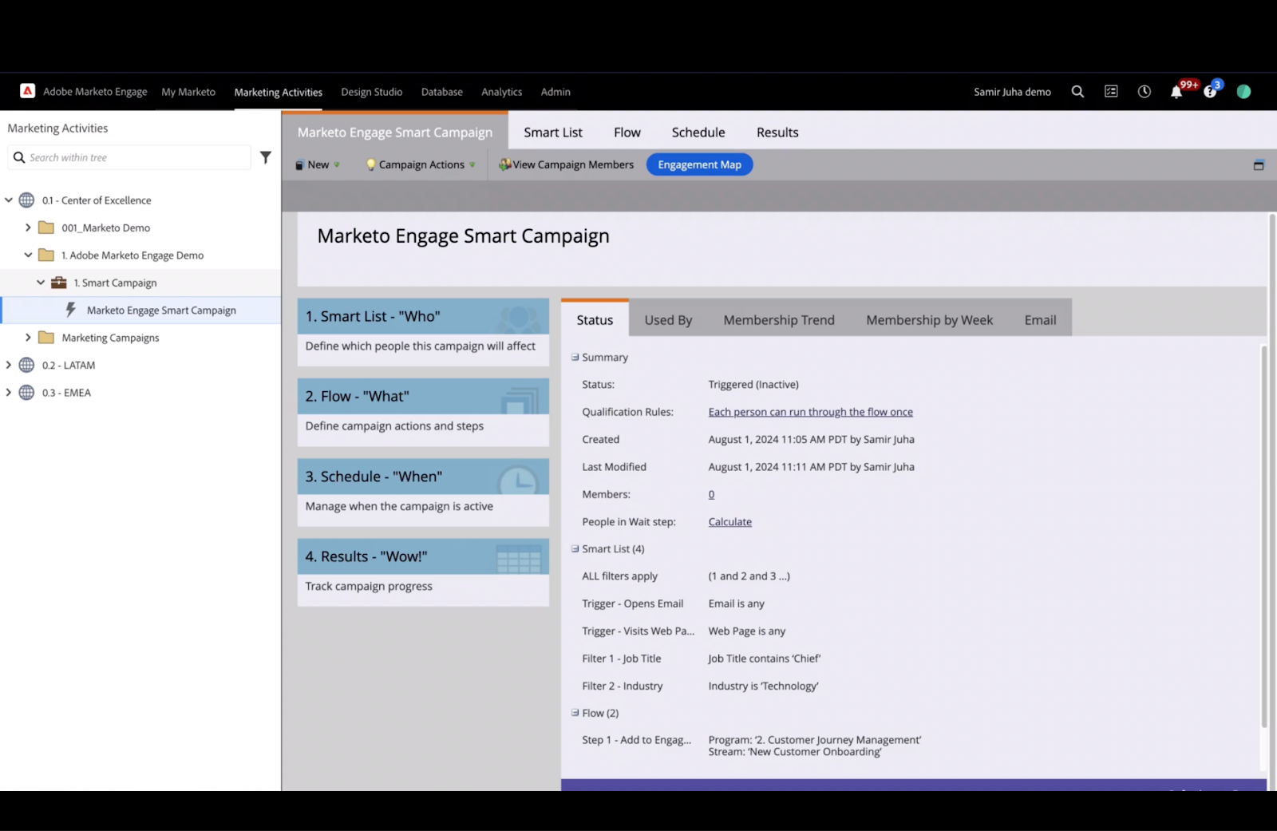The height and width of the screenshot is (831, 1277).
Task: Click the Calculate link
Action: 730,521
